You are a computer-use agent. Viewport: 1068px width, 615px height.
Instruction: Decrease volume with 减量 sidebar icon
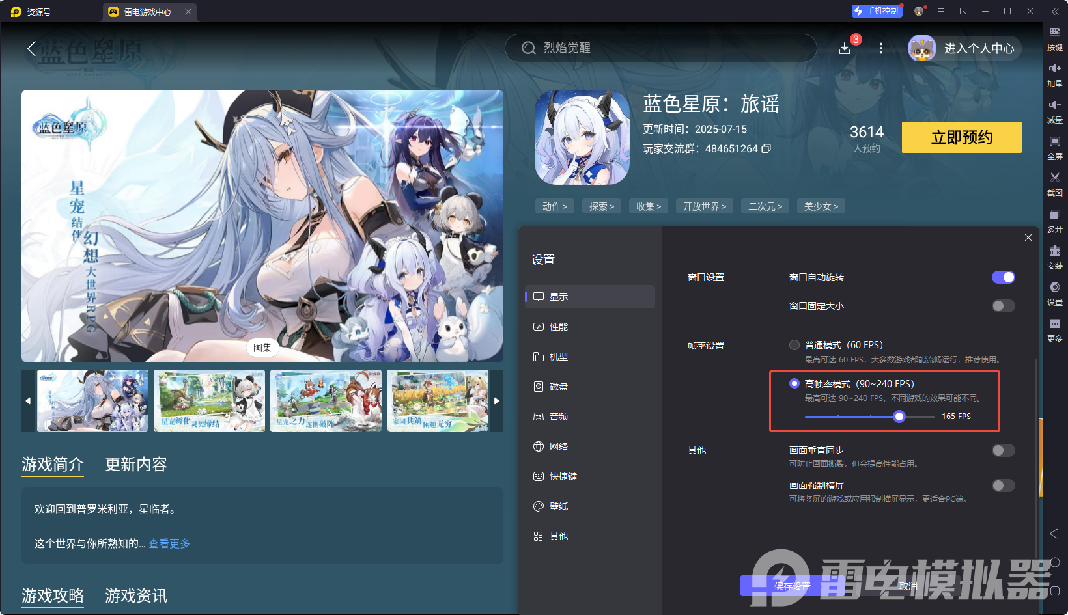click(x=1054, y=111)
